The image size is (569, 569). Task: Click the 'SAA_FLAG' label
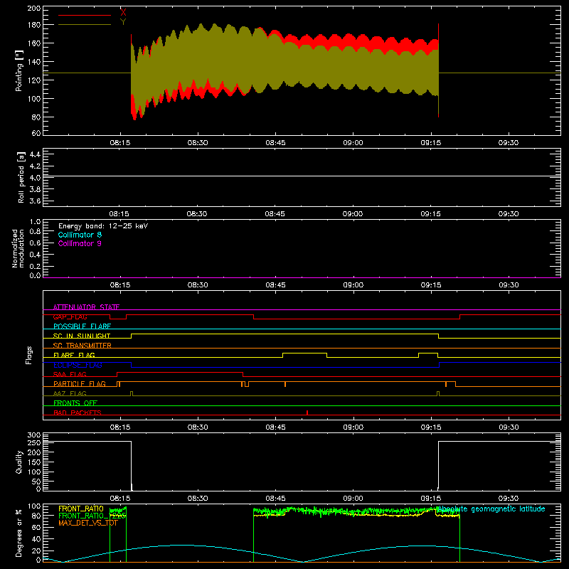point(70,375)
